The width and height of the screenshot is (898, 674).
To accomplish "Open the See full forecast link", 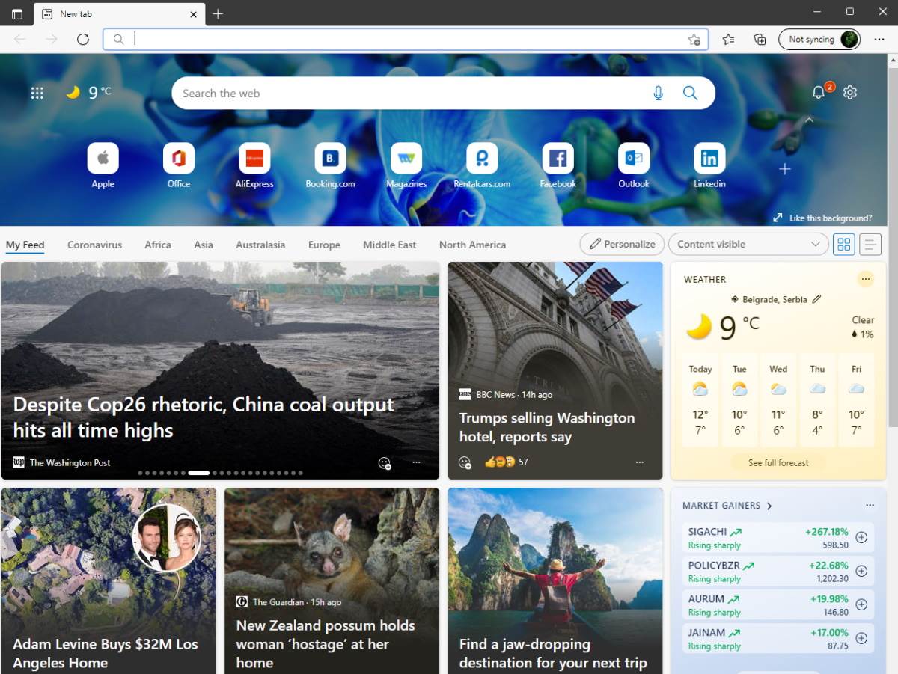I will click(x=778, y=462).
